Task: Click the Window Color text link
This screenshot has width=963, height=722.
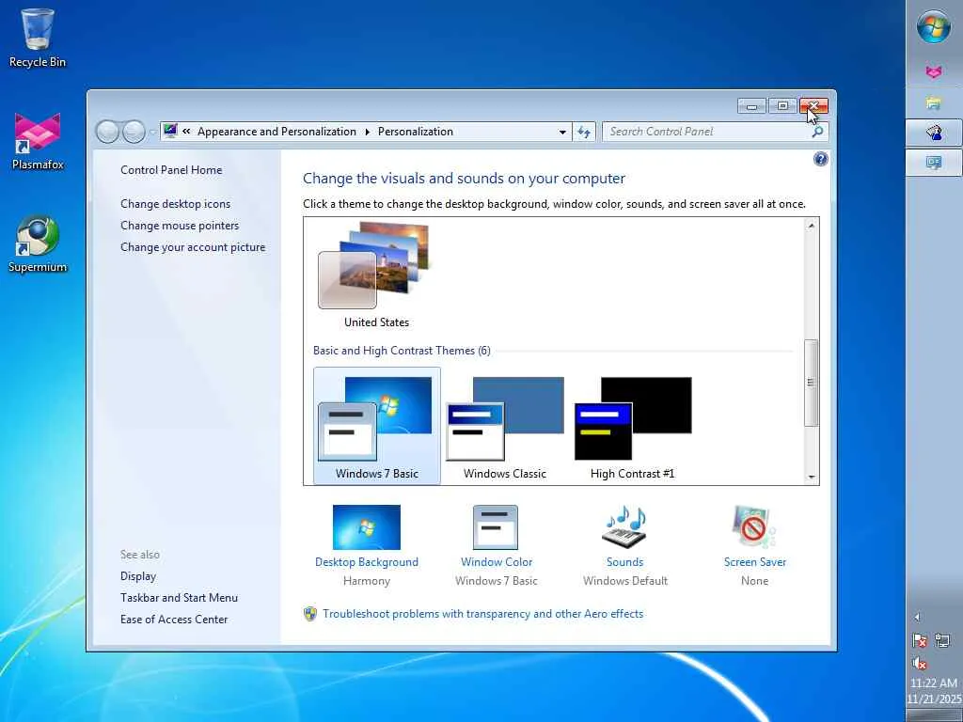Action: click(497, 562)
